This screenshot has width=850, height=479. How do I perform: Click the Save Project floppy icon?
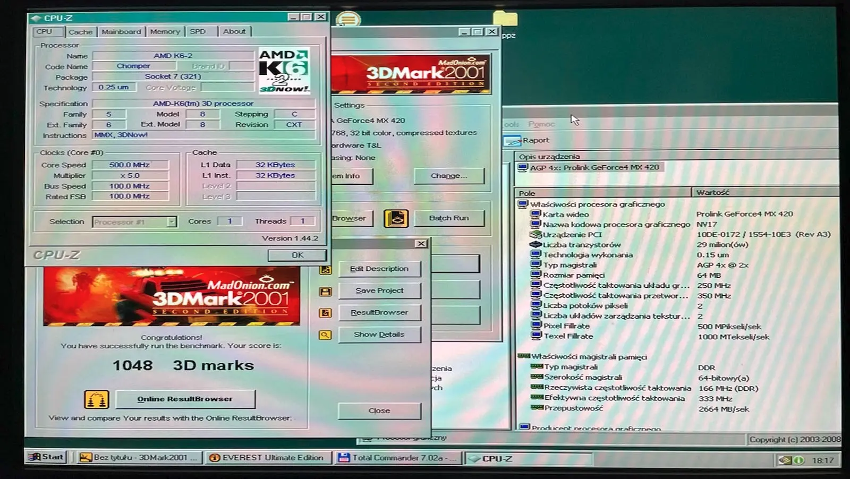pos(325,292)
